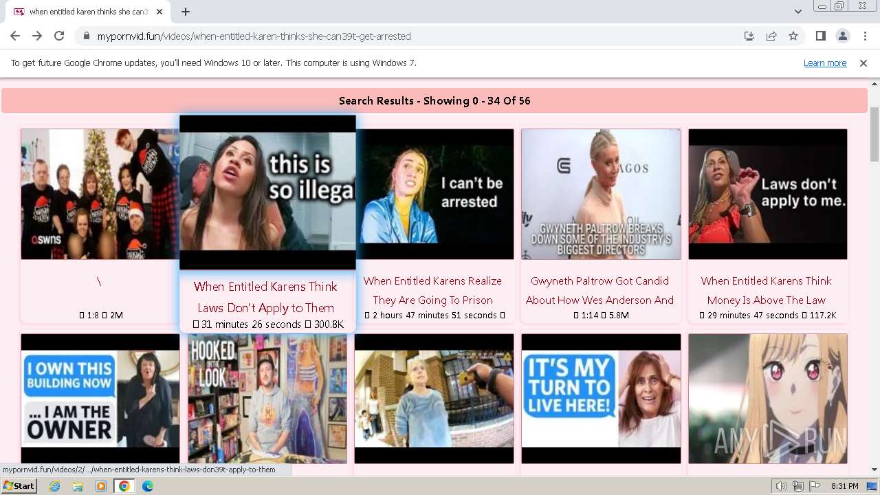Open the 'Hooked on the Look' thumbnail
Image resolution: width=880 pixels, height=495 pixels.
tap(267, 399)
